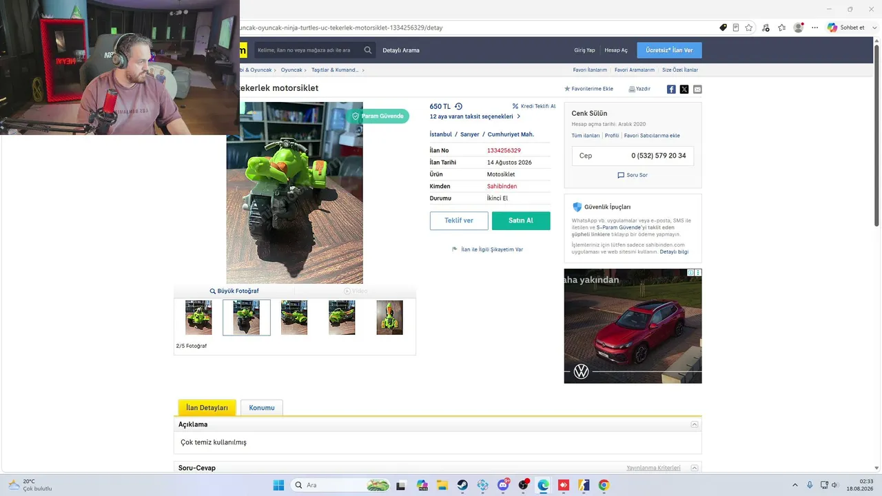This screenshot has height=496, width=882.
Task: Click the ad choices info icon on Volkswagen ad
Action: click(691, 273)
